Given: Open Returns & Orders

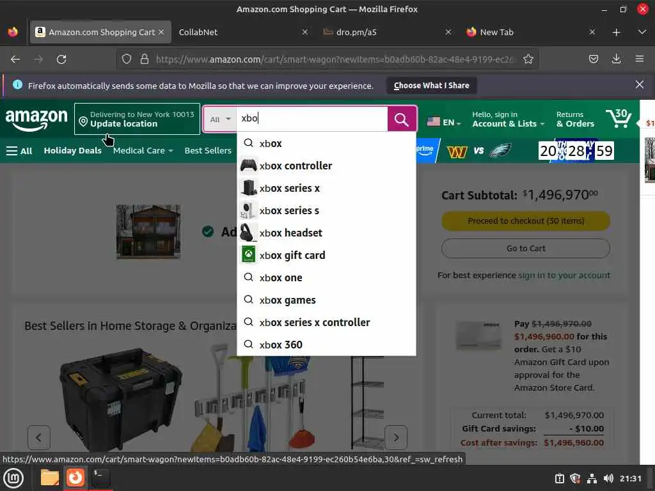Looking at the screenshot, I should click(575, 119).
